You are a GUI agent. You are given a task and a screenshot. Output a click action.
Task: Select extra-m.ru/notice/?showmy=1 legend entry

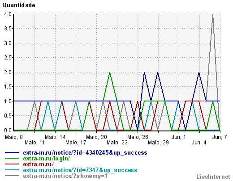point(65,176)
